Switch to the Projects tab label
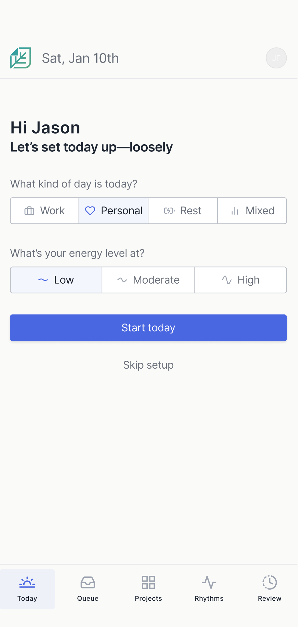The width and height of the screenshot is (298, 627). point(148,598)
